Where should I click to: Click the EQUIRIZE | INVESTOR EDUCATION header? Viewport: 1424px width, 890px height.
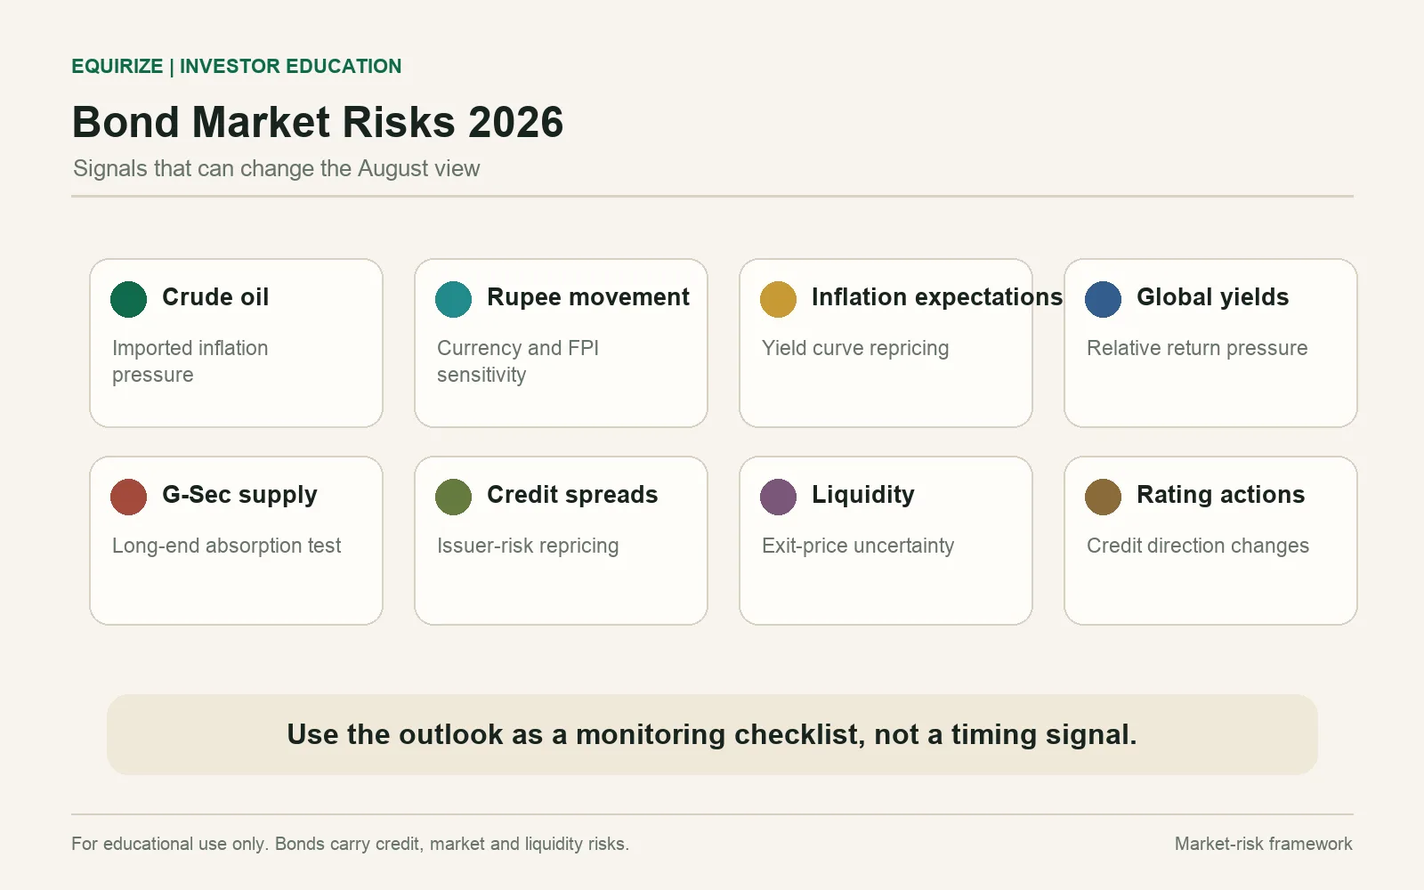[237, 67]
